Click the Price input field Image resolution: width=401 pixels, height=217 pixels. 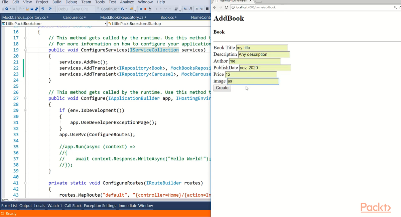coord(251,74)
